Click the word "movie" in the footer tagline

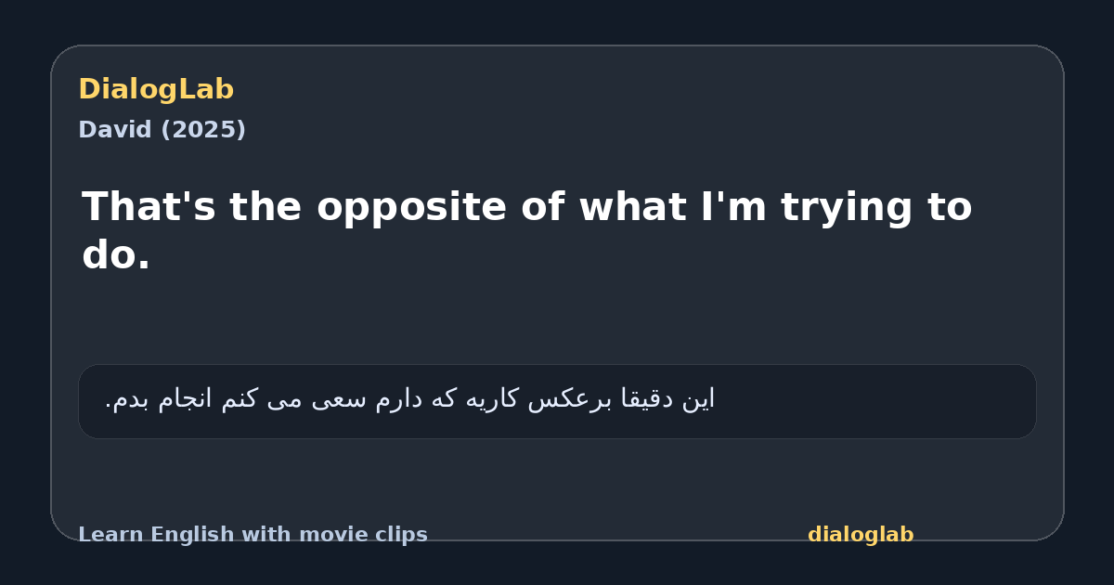[330, 535]
